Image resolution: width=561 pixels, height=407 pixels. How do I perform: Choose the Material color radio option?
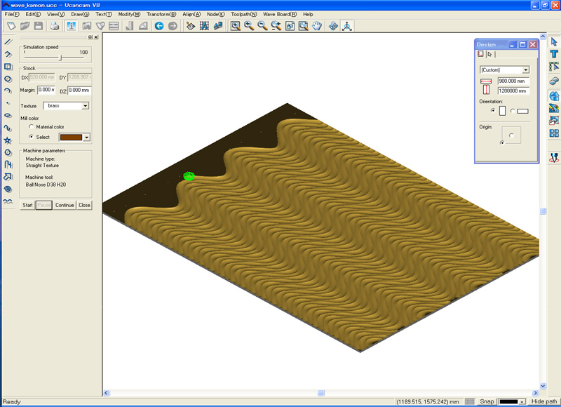pos(31,126)
